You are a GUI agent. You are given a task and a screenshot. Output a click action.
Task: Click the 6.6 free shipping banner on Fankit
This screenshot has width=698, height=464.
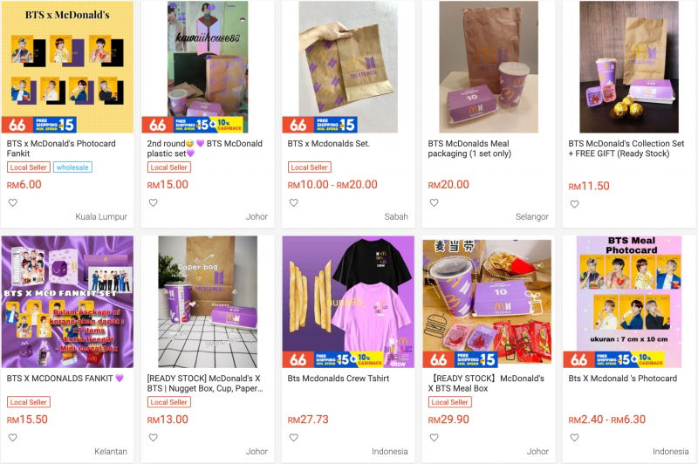(x=38, y=125)
